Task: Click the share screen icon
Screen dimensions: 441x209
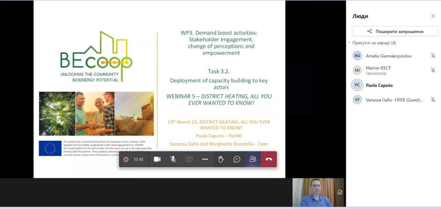Action: click(189, 159)
